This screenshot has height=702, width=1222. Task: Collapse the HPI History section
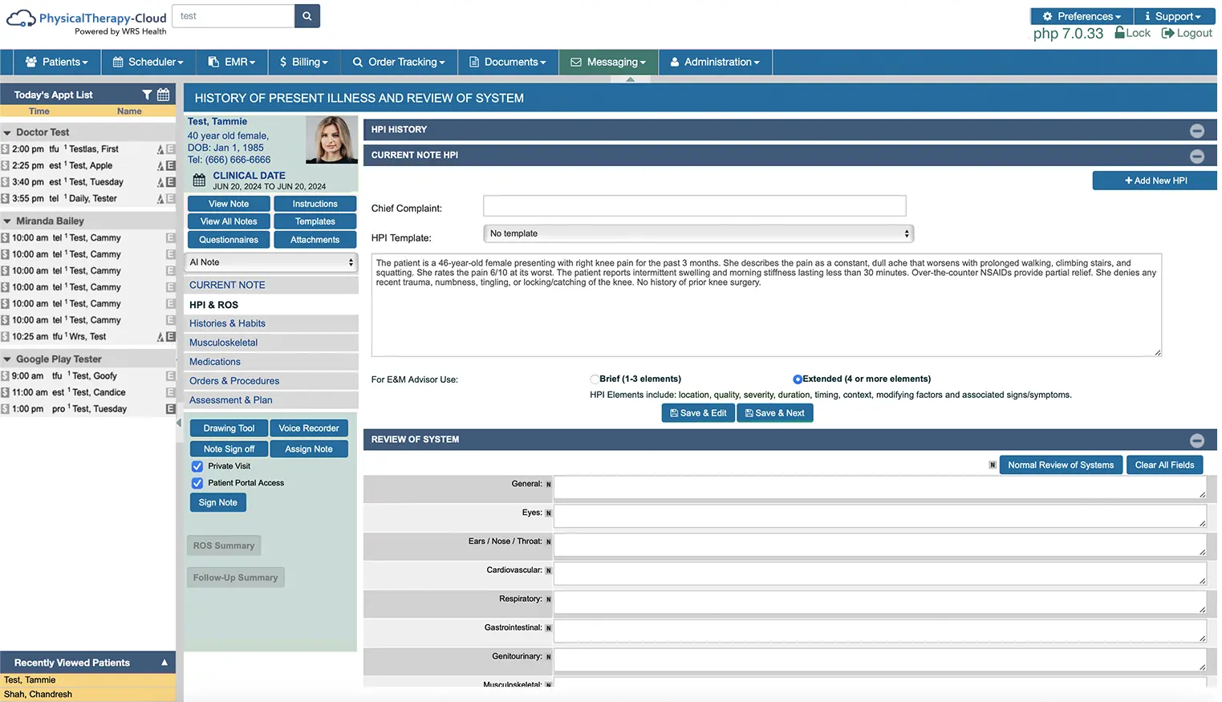(1197, 130)
